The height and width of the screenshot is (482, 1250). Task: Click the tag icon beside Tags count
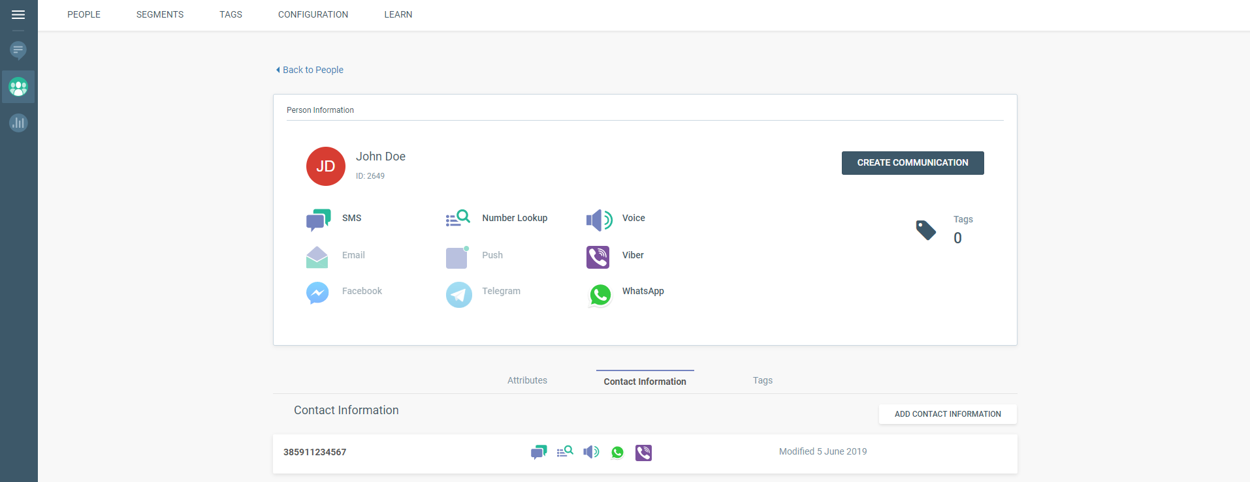pyautogui.click(x=925, y=230)
